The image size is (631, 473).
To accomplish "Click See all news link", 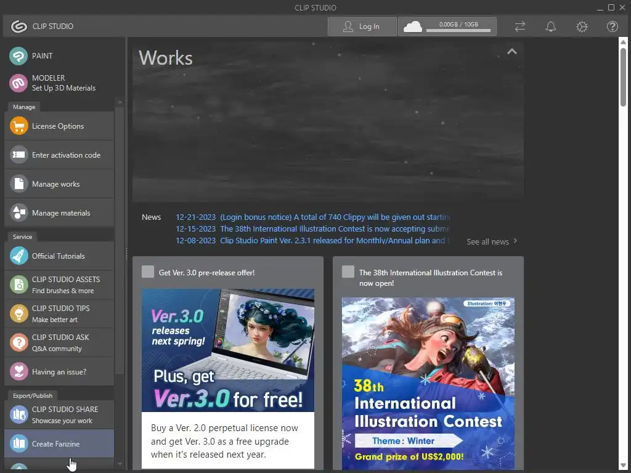I will click(x=492, y=241).
